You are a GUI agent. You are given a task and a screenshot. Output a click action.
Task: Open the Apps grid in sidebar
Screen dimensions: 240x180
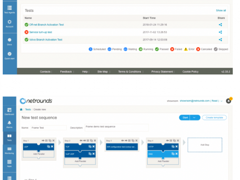(9, 164)
